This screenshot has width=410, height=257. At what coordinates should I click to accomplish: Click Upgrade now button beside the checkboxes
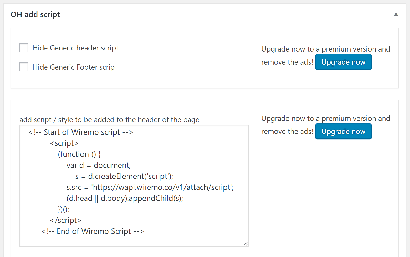pyautogui.click(x=343, y=62)
